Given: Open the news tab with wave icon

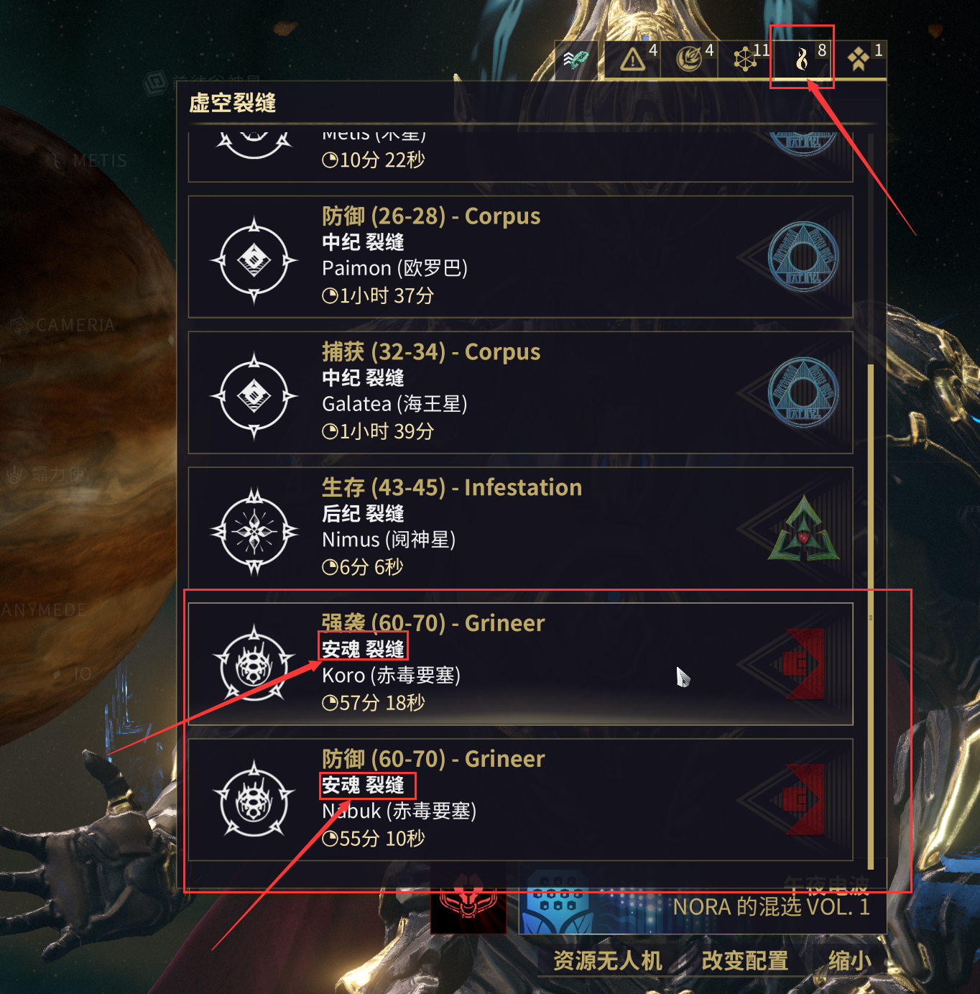Looking at the screenshot, I should (577, 59).
